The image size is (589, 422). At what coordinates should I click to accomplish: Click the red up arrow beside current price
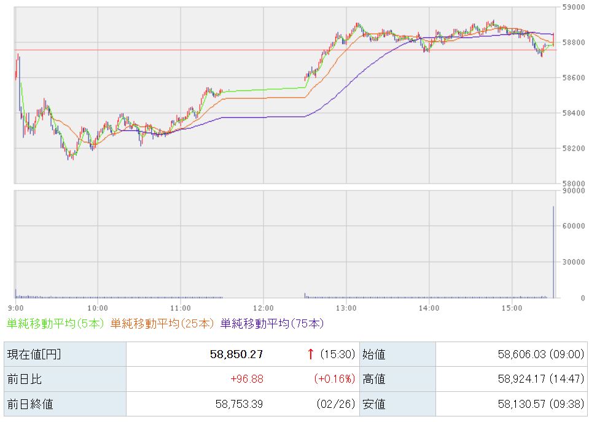(311, 354)
